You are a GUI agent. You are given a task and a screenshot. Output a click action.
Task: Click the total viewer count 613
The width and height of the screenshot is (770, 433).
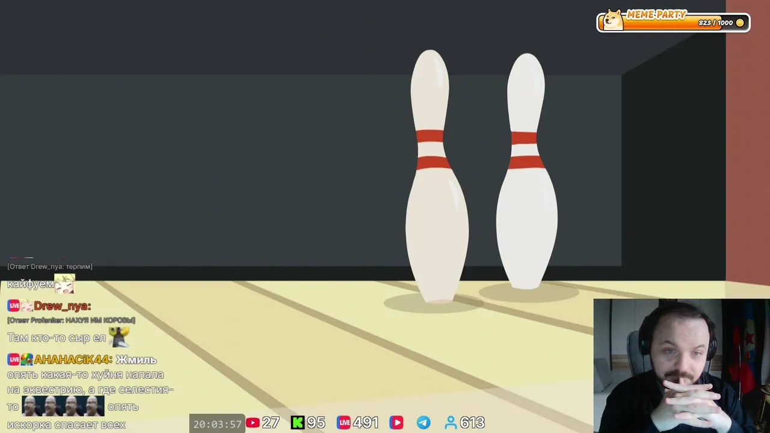pyautogui.click(x=472, y=423)
